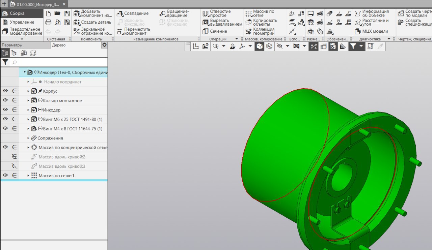This screenshot has width=432, height=250.
Task: Open МЦХ модели diagnostics
Action: [x=372, y=31]
